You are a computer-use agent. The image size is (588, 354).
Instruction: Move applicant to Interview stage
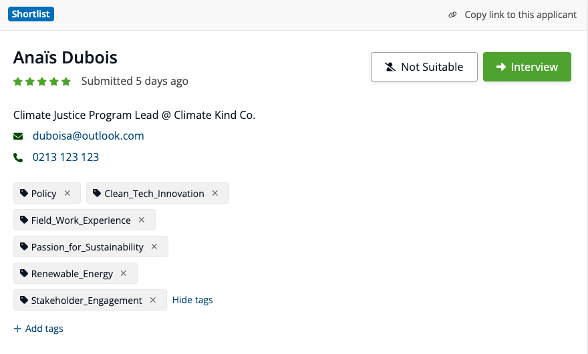point(527,67)
